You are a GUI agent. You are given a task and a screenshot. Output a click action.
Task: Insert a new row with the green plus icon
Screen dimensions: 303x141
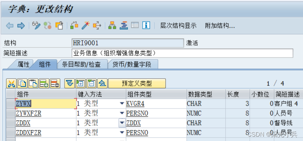pos(44,83)
